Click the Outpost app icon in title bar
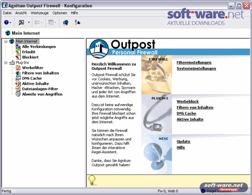The height and width of the screenshot is (195, 252). [x=5, y=5]
